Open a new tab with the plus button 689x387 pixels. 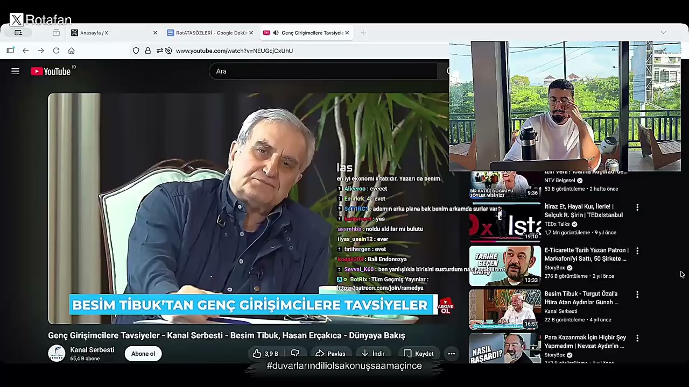click(363, 33)
